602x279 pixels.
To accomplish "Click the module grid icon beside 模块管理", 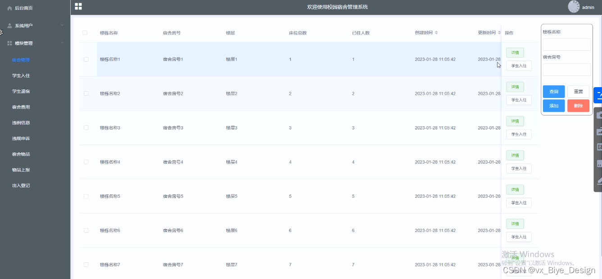I will (x=9, y=43).
